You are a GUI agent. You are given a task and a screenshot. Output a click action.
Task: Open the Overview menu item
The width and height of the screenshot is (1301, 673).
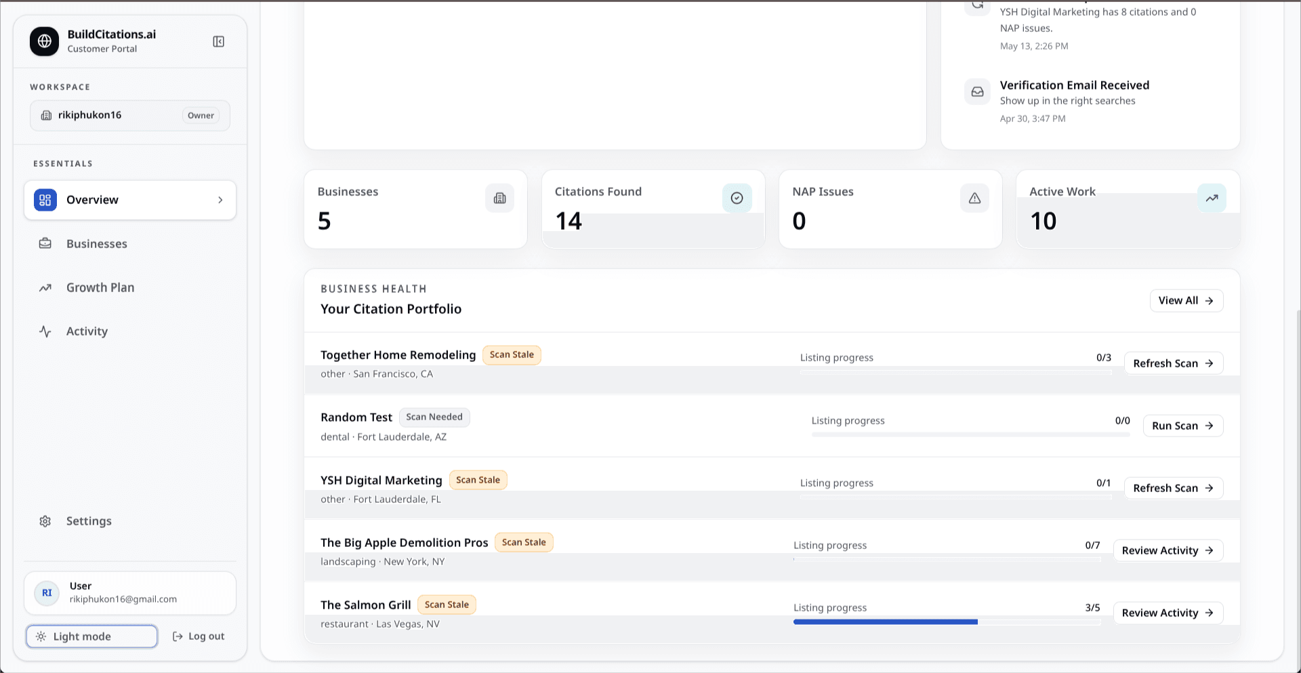130,200
